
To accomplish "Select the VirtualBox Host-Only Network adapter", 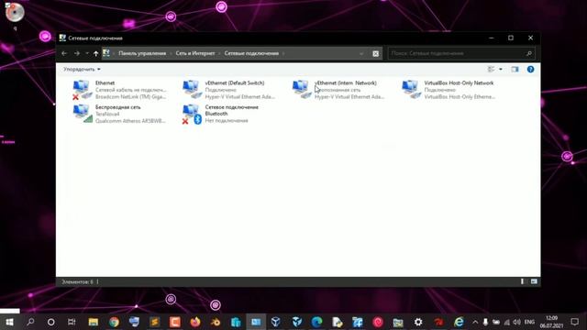I will coord(449,90).
